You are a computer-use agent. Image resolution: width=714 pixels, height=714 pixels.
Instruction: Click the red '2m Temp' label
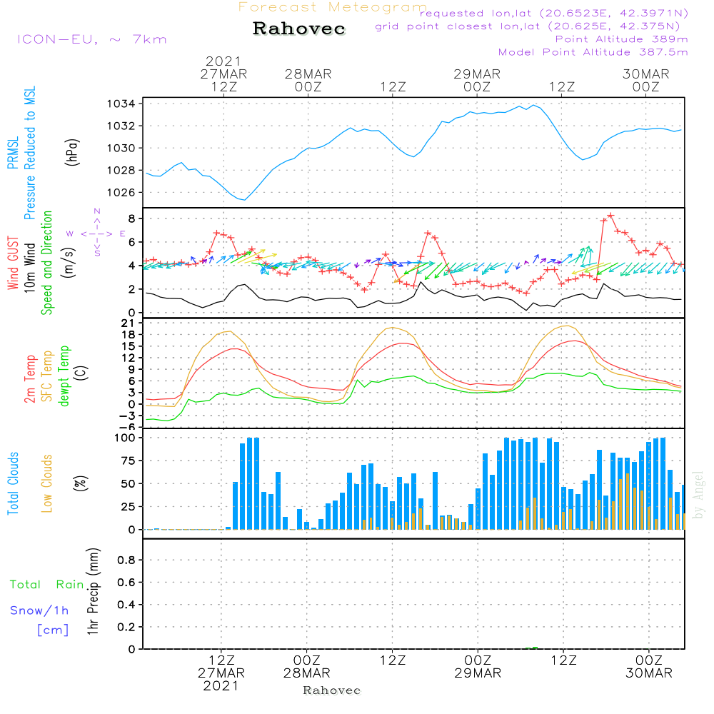[x=29, y=379]
